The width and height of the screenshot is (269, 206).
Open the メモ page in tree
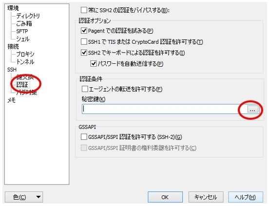pos(12,100)
